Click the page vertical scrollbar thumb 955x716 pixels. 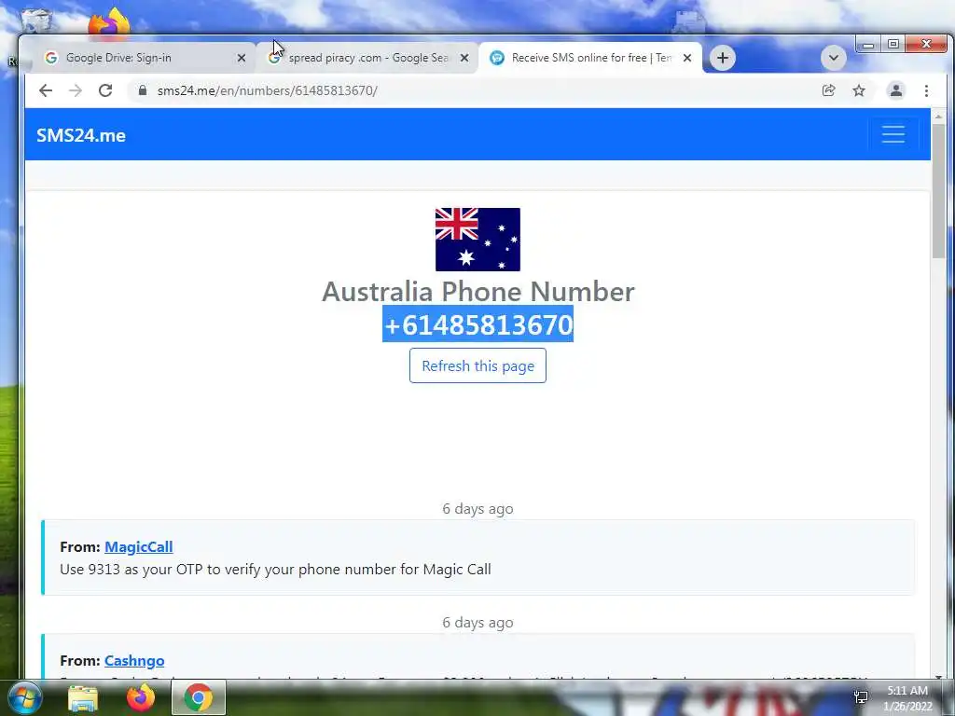pyautogui.click(x=938, y=190)
